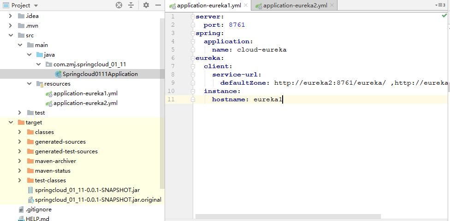This screenshot has height=221, width=450.
Task: Switch to application-eureka1.yml editor tab
Action: tap(209, 6)
